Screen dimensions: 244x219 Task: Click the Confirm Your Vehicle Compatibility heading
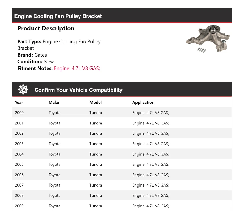[78, 90]
